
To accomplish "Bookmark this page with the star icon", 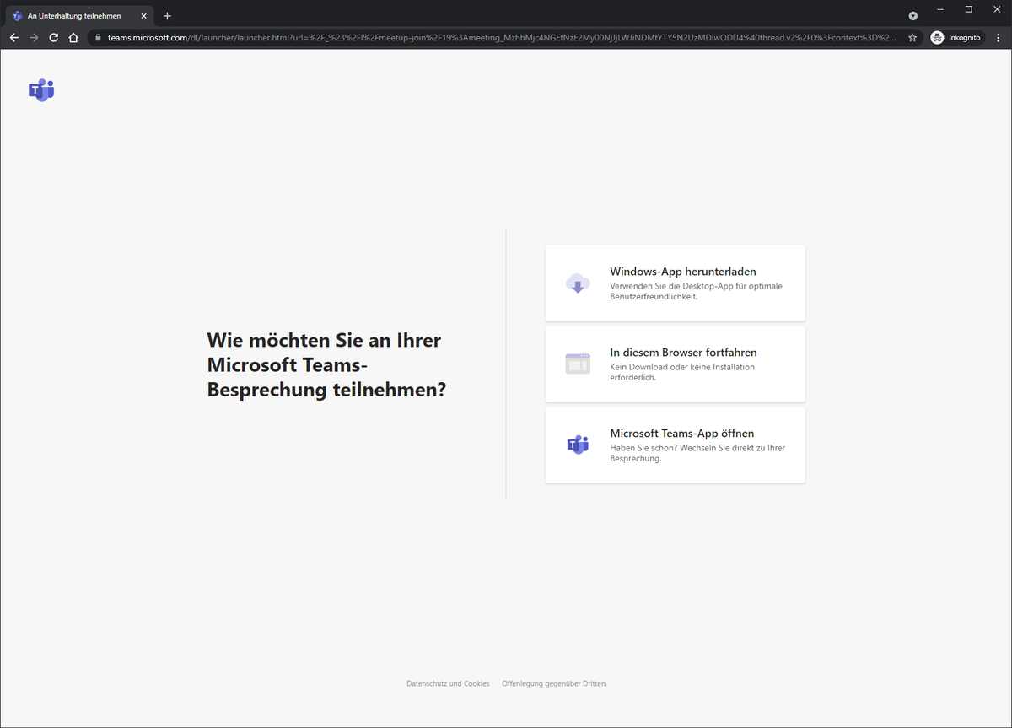I will (912, 38).
